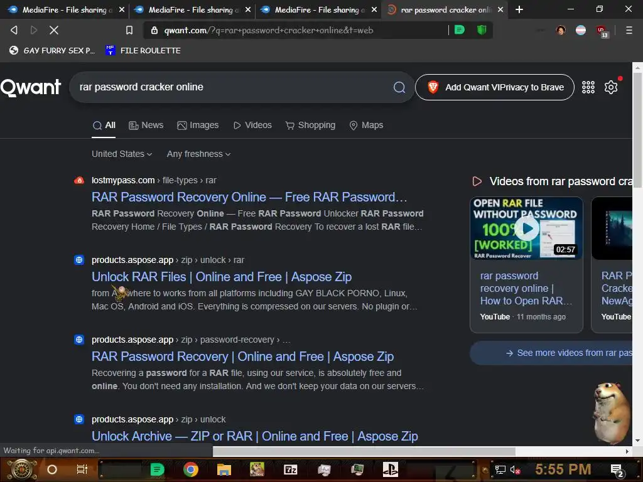Open the notification center with 2 badge
The height and width of the screenshot is (482, 643).
click(617, 471)
